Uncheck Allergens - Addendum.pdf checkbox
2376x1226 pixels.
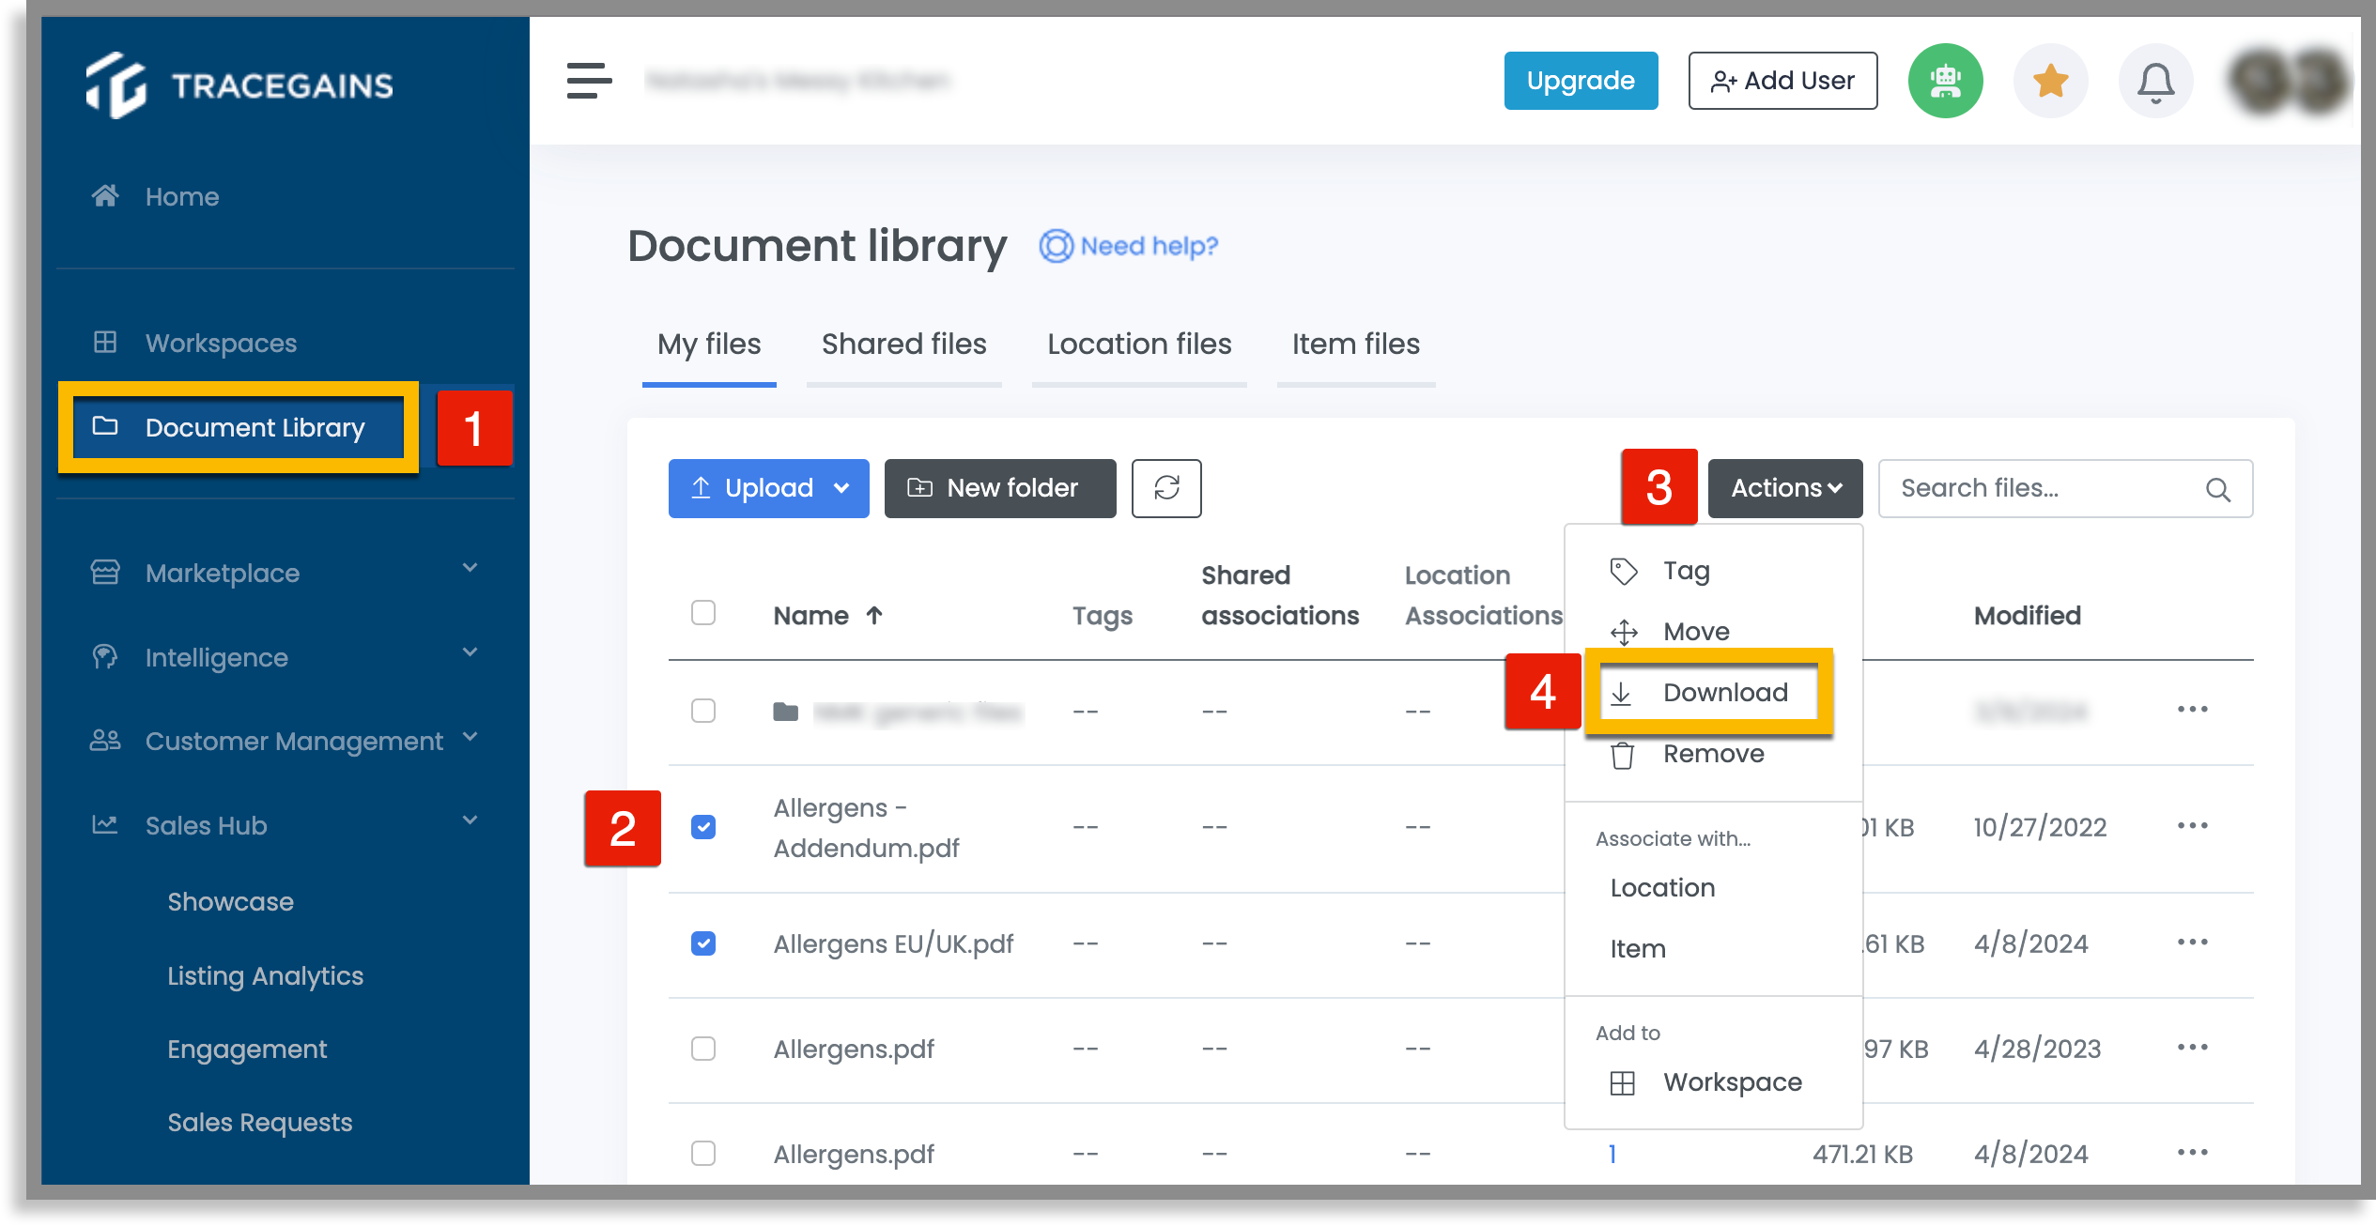[703, 827]
